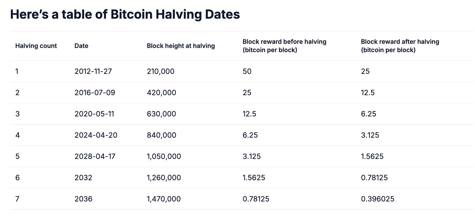Select the 1,470,000 block height cell
Image resolution: width=475 pixels, height=223 pixels.
point(164,199)
